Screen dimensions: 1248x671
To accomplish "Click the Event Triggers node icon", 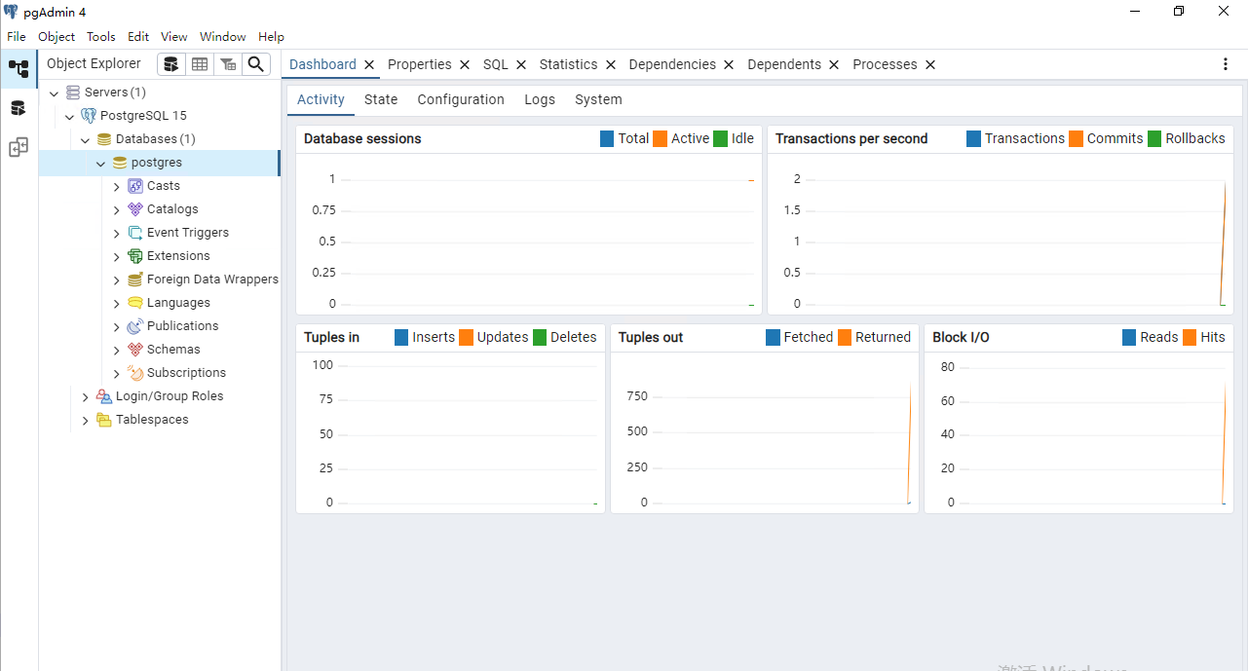I will [135, 233].
